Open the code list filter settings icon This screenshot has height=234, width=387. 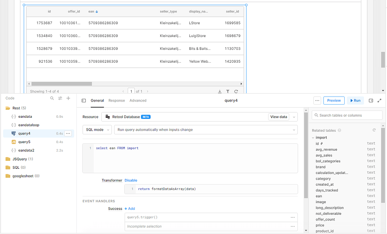click(x=60, y=98)
